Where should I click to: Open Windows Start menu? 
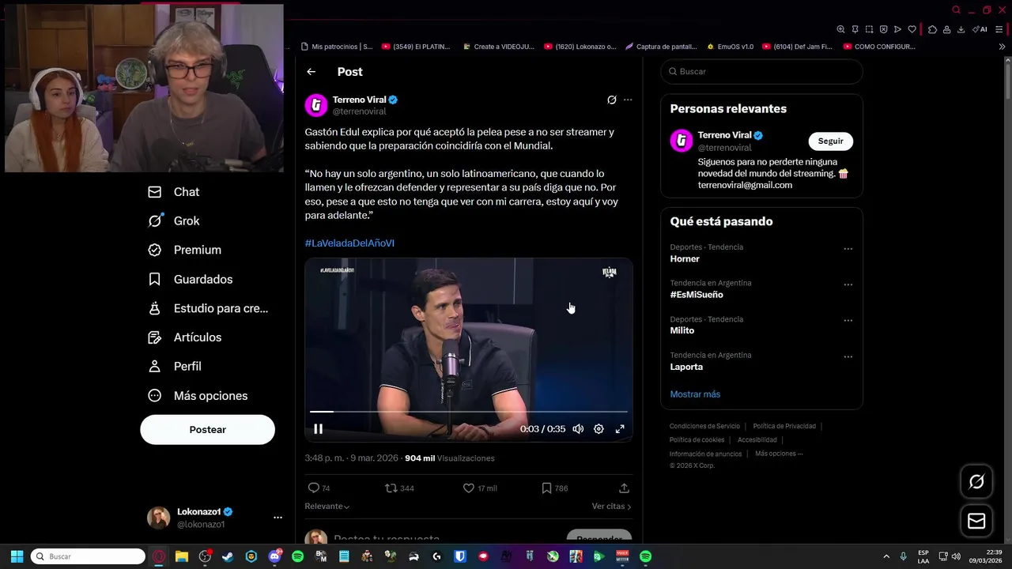click(x=17, y=556)
